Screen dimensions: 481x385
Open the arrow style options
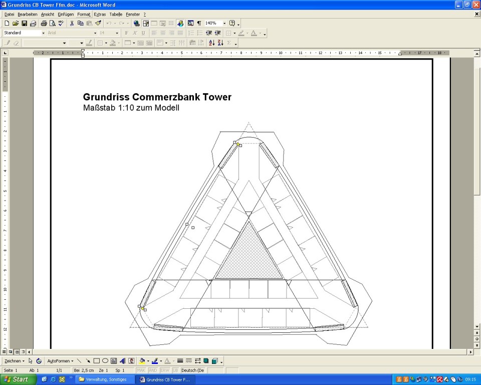[197, 361]
